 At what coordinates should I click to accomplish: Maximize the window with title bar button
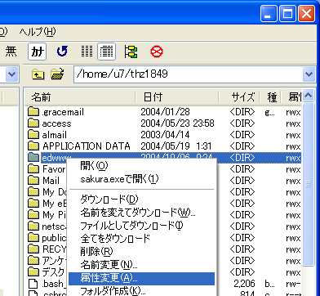click(287, 13)
